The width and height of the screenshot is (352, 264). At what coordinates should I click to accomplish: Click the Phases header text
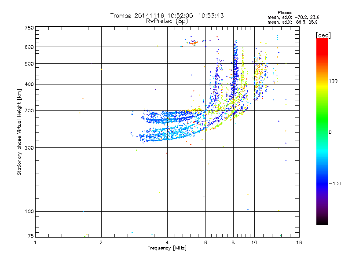coord(286,12)
